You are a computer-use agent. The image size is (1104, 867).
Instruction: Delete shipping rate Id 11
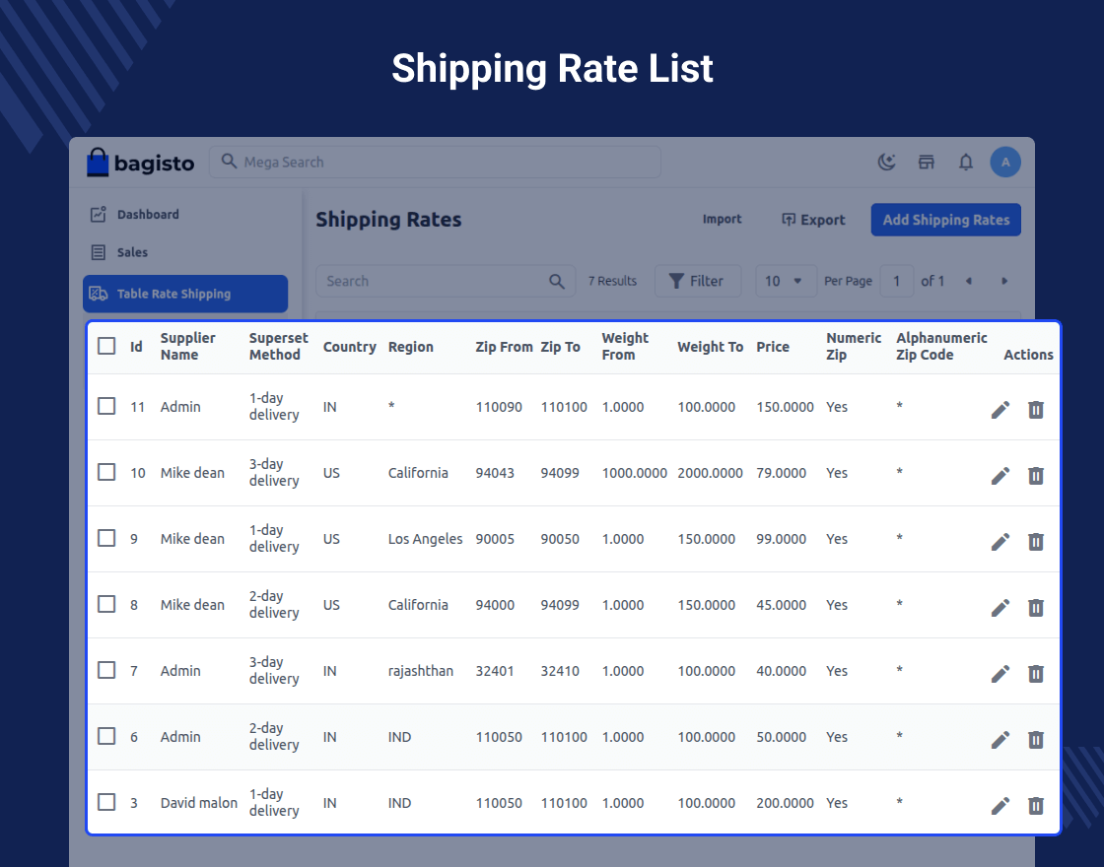pyautogui.click(x=1036, y=410)
